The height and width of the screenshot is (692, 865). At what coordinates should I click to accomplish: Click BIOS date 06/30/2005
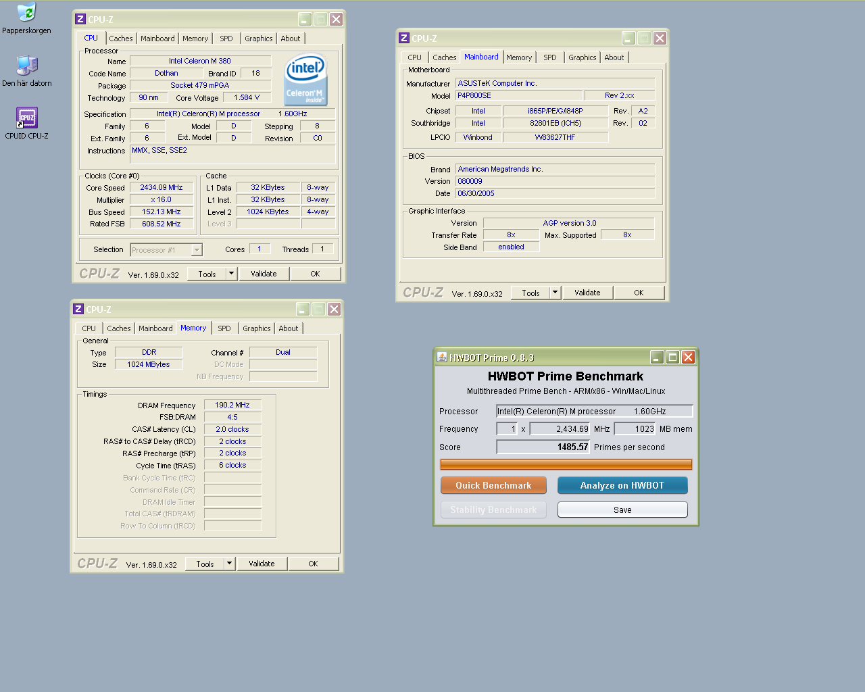point(555,193)
